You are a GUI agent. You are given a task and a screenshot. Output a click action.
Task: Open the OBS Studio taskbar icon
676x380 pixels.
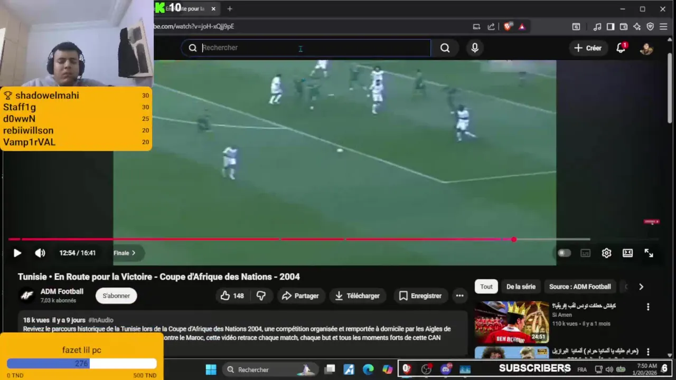coord(426,369)
